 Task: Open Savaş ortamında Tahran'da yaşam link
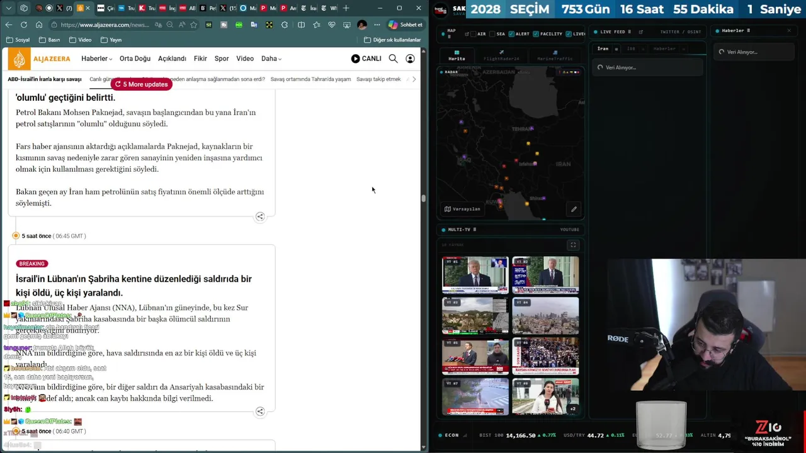click(310, 79)
